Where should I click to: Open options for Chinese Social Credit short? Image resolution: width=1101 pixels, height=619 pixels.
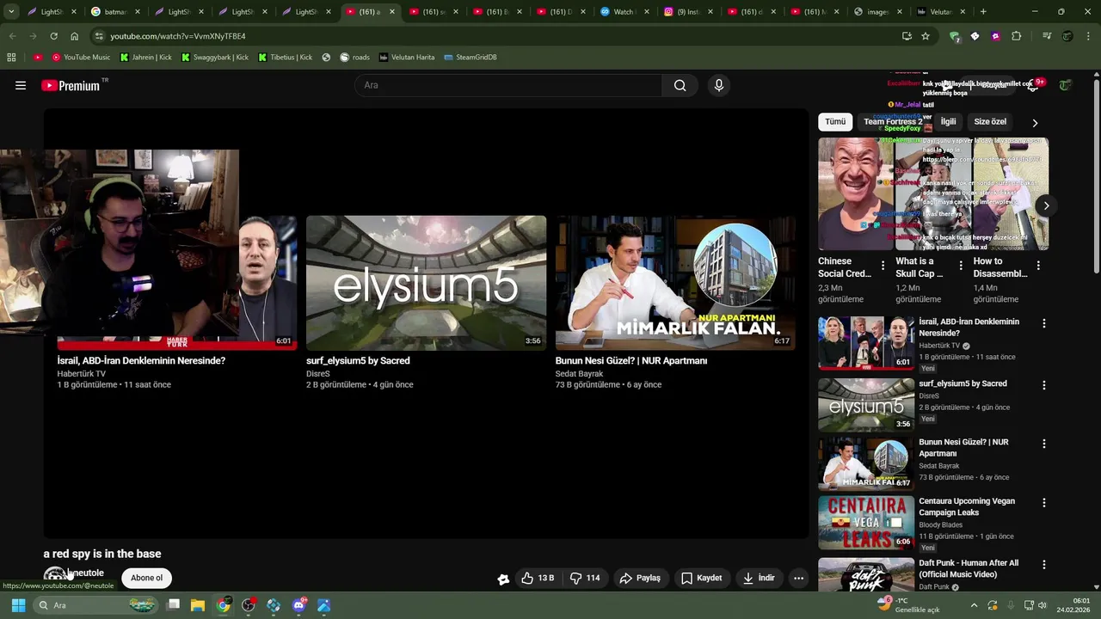[883, 266]
